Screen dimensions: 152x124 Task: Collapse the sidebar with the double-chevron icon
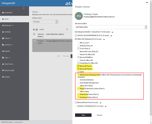24,8
